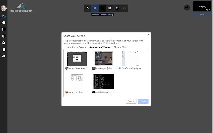Click the play/recording icon in the sidebar
Screen dimensions: 213x133
(x=4, y=36)
